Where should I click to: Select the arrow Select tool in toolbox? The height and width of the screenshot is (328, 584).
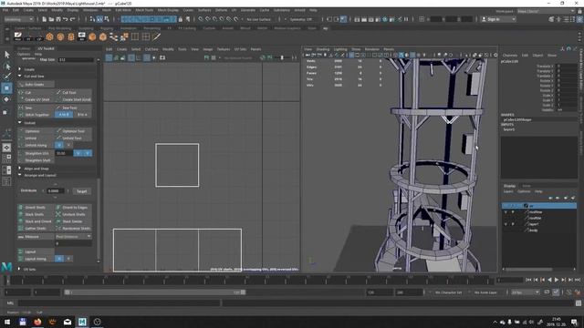click(x=6, y=55)
